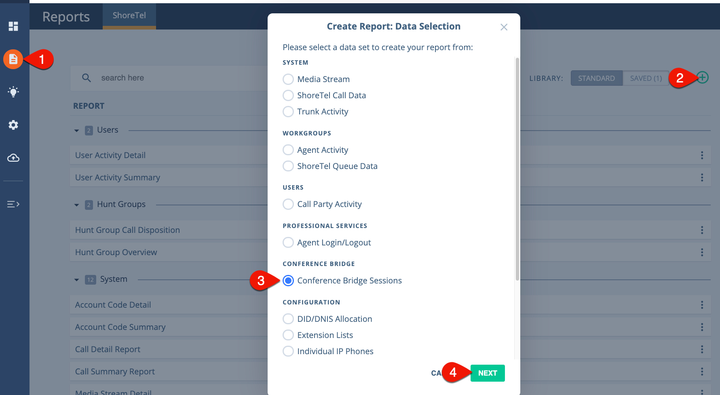Select Agent Login/Logout data set
Viewport: 720px width, 395px height.
pyautogui.click(x=288, y=243)
